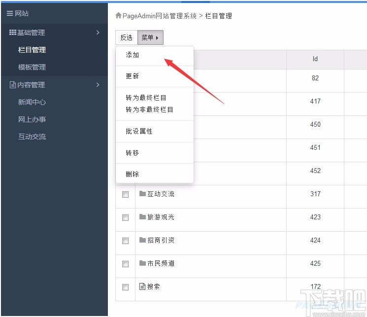This screenshot has width=367, height=317.
Task: Select 转为非最终栏目 menu entry
Action: tap(149, 109)
